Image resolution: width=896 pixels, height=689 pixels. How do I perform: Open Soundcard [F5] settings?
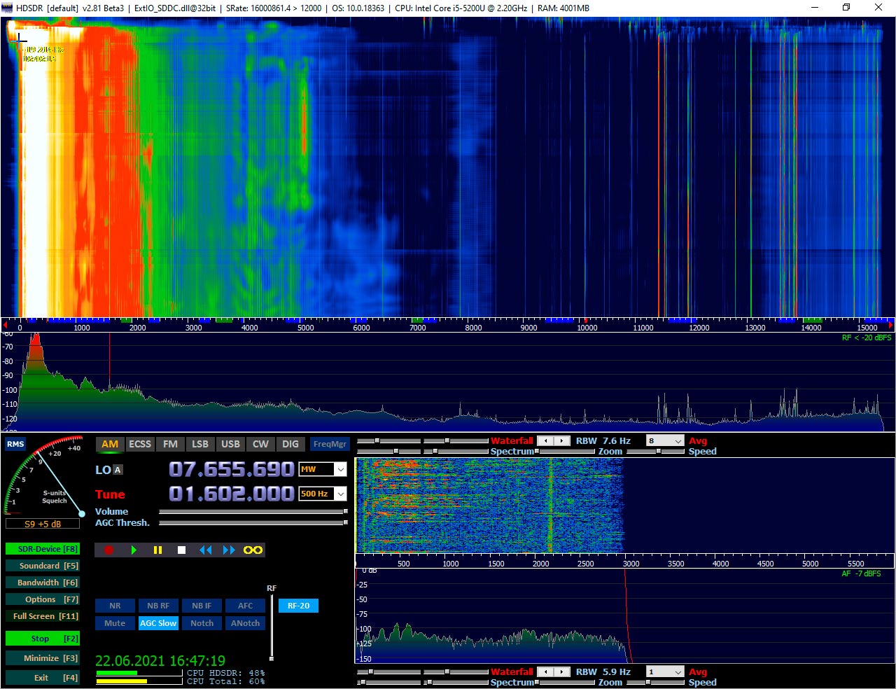[42, 566]
